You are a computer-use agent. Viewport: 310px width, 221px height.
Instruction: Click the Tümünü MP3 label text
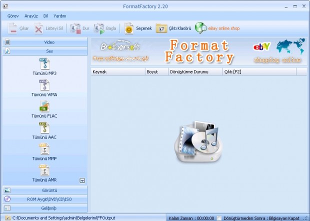(44, 73)
